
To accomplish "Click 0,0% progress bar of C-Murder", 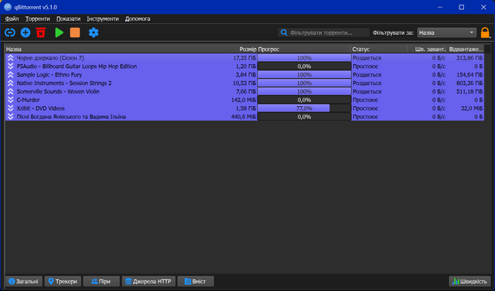I will tap(304, 100).
